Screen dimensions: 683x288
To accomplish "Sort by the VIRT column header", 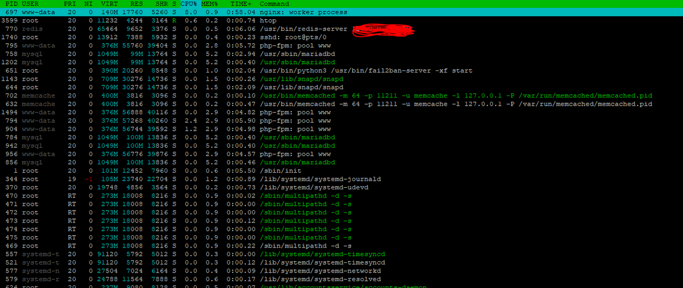I will point(109,4).
